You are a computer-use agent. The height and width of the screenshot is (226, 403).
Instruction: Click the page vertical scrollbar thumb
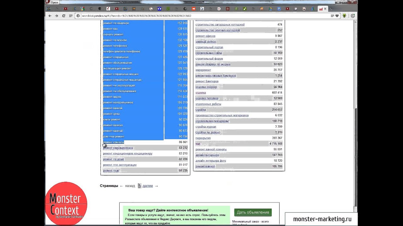(356, 157)
